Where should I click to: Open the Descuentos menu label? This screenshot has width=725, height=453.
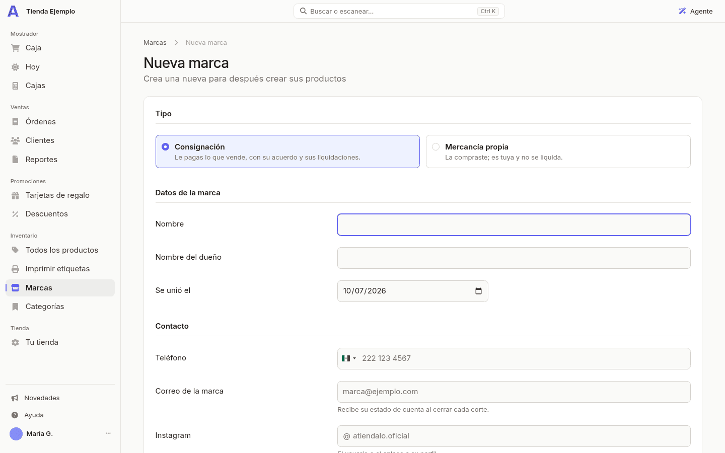47,214
